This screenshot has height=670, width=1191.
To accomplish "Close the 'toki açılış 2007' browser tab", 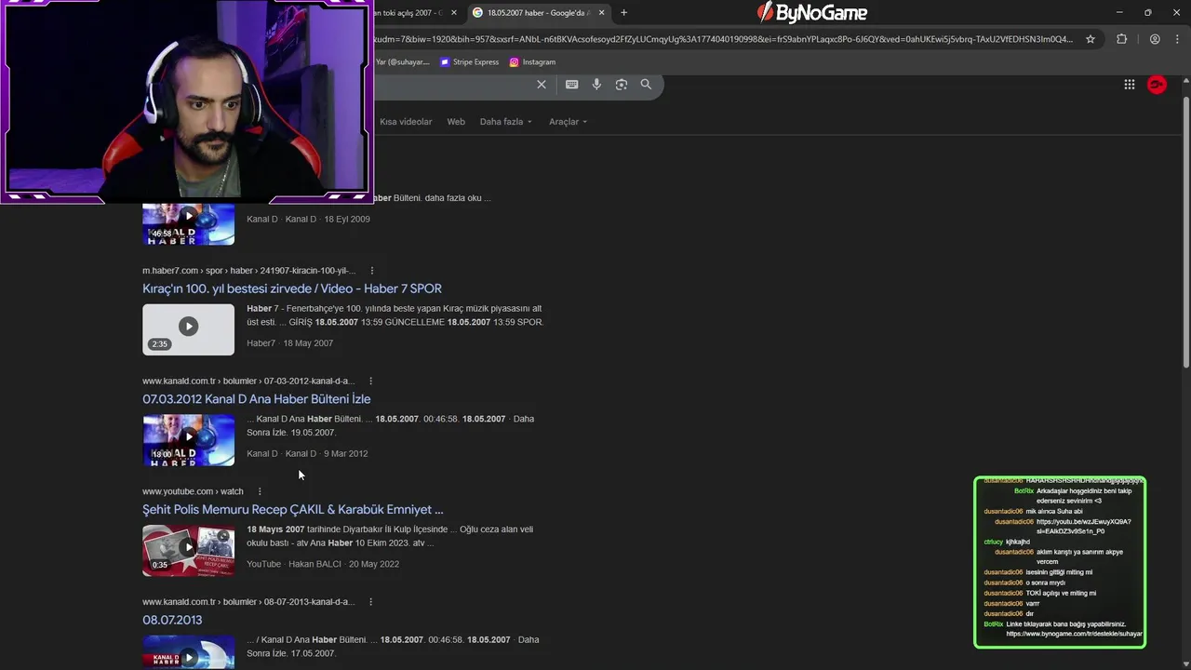I will click(454, 13).
